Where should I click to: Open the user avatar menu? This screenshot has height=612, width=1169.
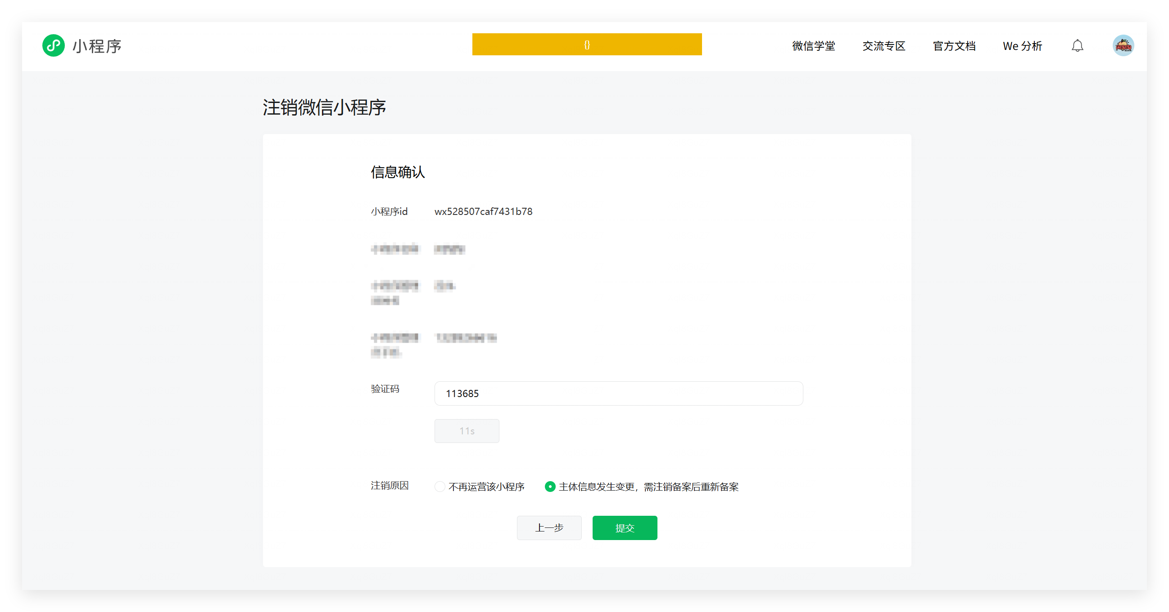pos(1123,46)
